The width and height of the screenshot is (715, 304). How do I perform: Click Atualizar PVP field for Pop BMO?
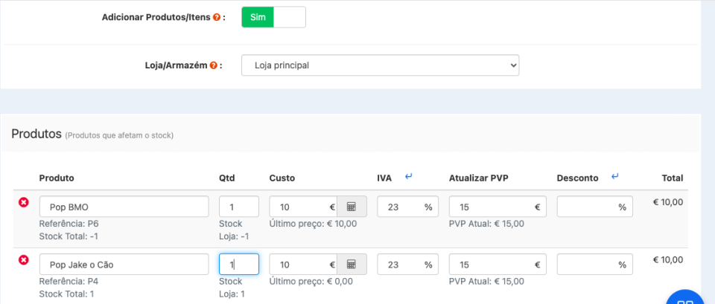(492, 207)
